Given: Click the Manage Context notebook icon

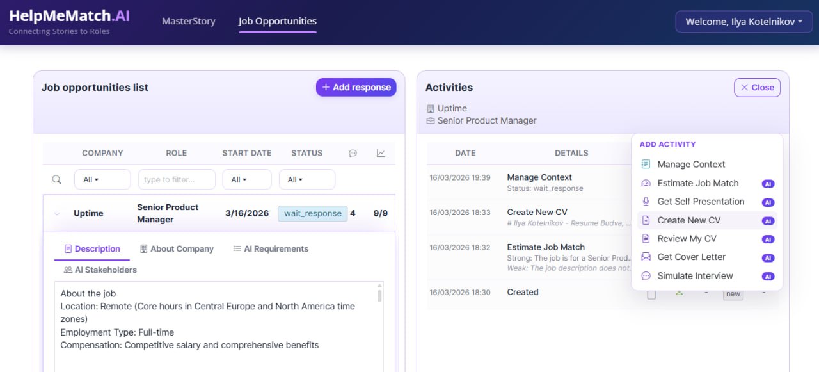Looking at the screenshot, I should pyautogui.click(x=646, y=165).
